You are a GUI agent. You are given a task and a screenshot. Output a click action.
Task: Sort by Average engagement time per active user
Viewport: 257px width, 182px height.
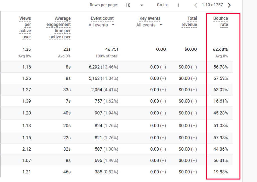[58, 28]
